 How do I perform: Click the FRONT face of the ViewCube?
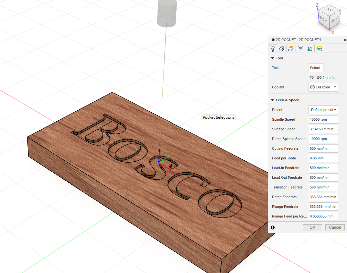(324, 20)
